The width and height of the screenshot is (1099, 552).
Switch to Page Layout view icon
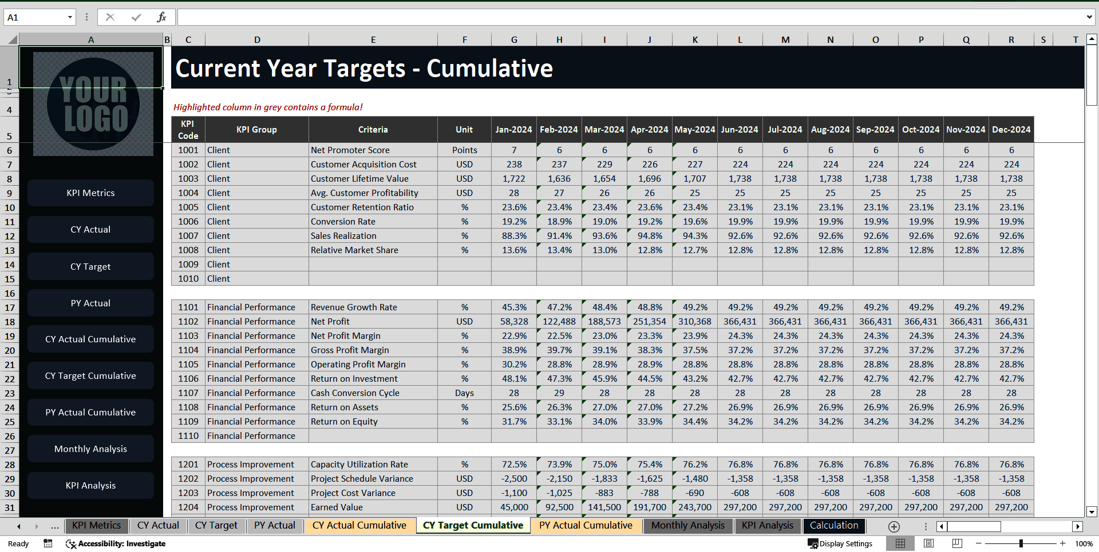coord(928,543)
